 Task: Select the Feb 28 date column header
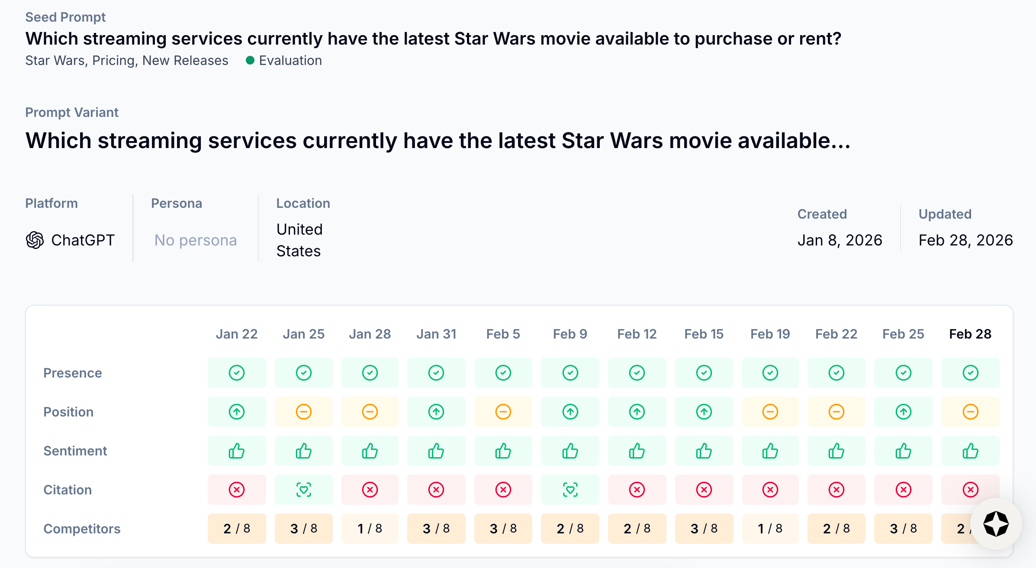coord(970,334)
